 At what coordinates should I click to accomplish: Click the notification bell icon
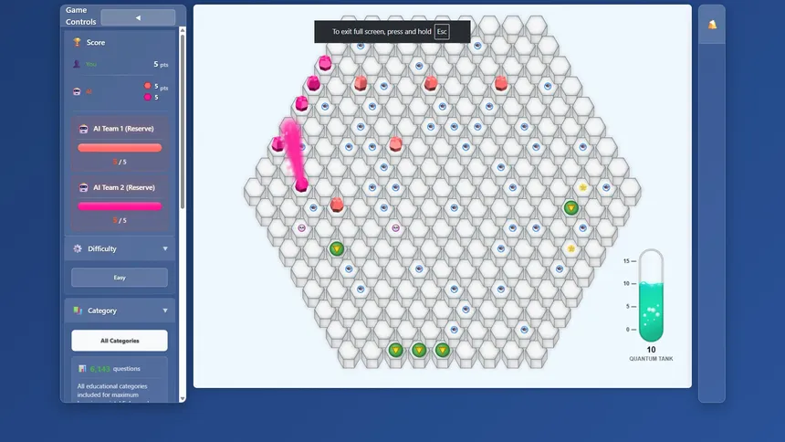[x=712, y=25]
